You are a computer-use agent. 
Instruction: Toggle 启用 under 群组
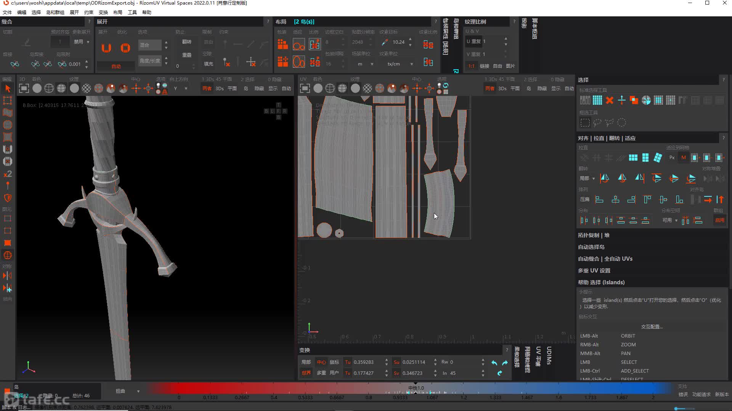719,220
